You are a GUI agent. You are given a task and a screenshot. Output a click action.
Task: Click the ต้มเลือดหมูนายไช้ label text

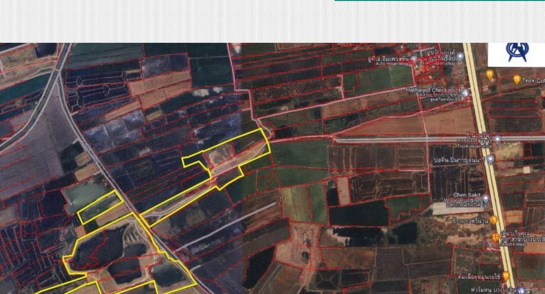(x=479, y=277)
